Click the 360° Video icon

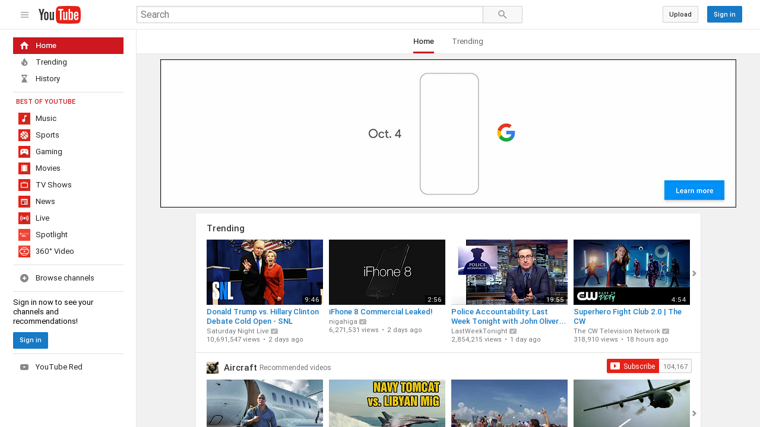tap(24, 251)
